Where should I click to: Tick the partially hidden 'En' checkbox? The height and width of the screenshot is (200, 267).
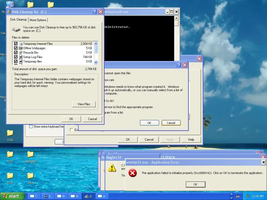click(71, 130)
